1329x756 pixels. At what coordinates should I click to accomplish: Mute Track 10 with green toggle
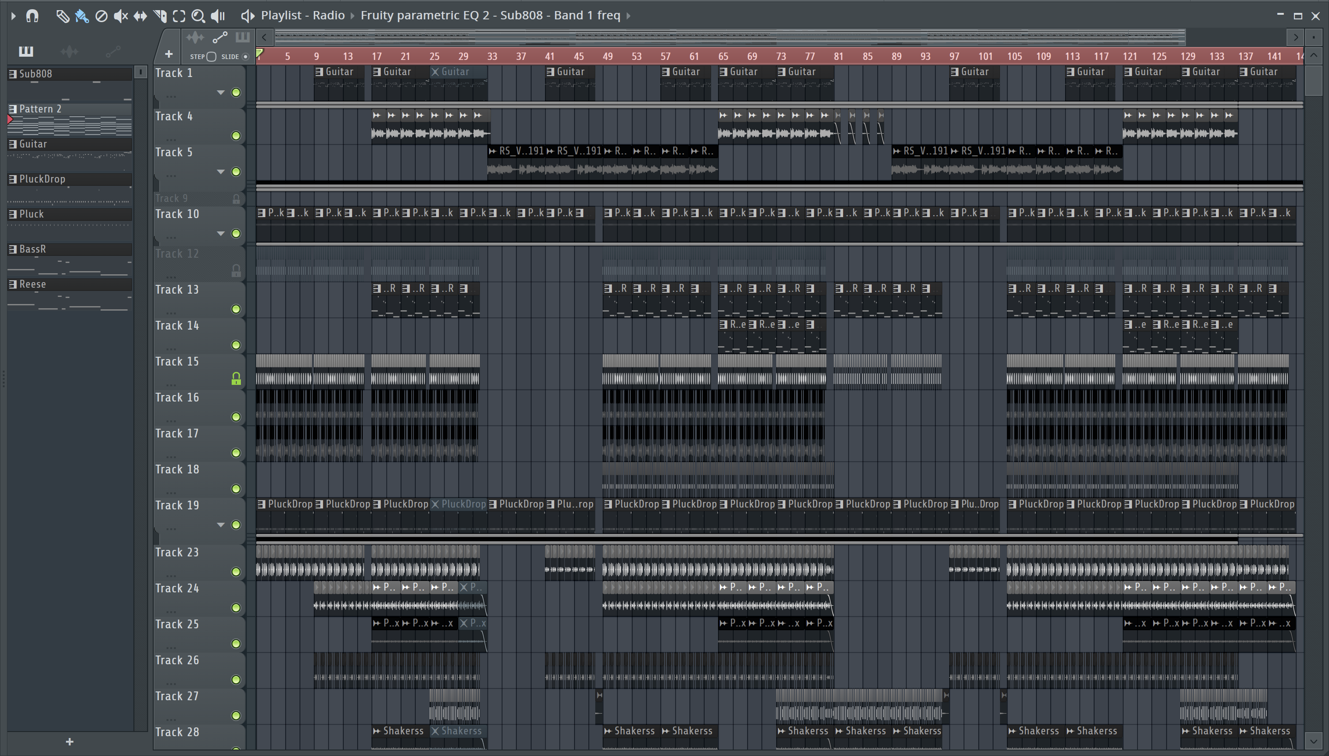(236, 233)
